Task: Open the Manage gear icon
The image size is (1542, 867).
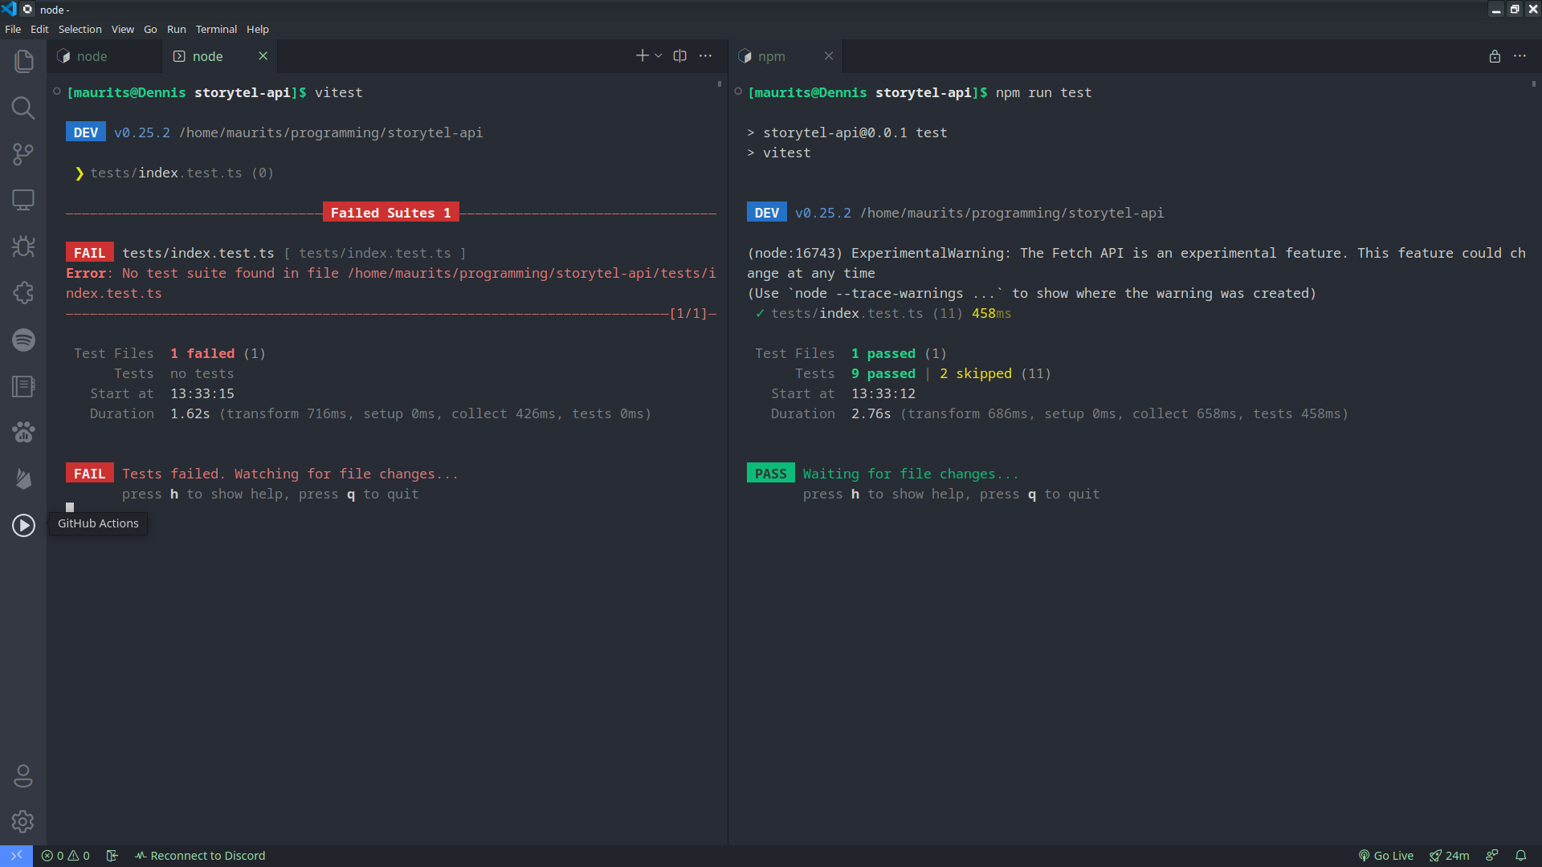Action: coord(23,821)
